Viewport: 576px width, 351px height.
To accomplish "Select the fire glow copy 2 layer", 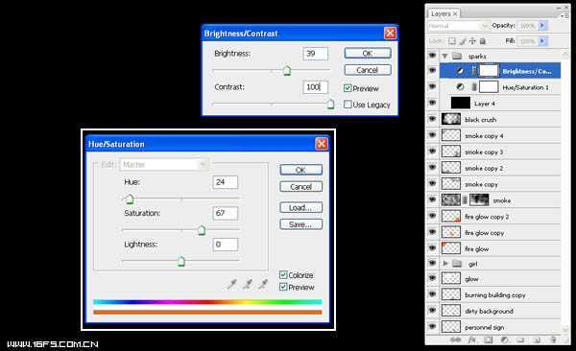I will click(500, 216).
